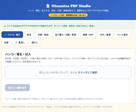Open the 圧縮 tab
This screenshot has height=112, width=136.
coord(6,42)
